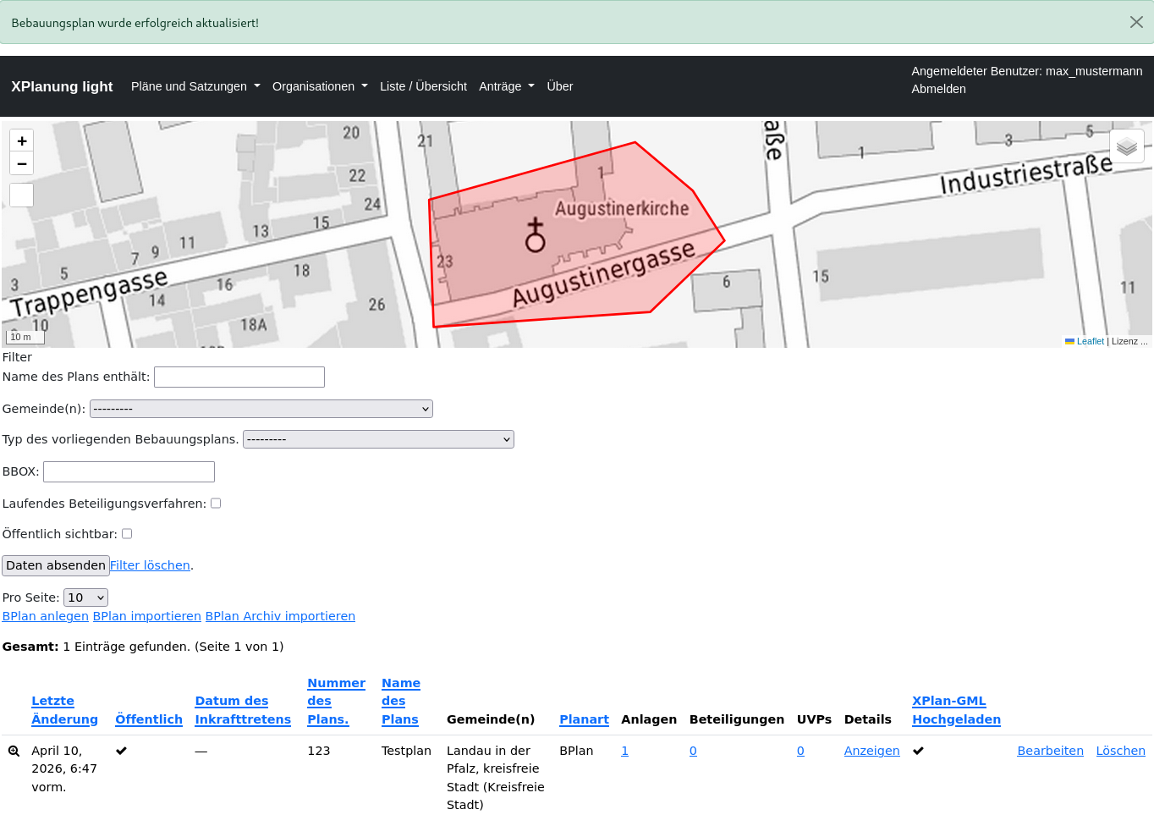Zoom in on the map
1154x815 pixels.
click(22, 141)
